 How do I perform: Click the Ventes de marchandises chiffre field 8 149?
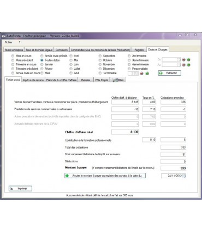click(125, 102)
